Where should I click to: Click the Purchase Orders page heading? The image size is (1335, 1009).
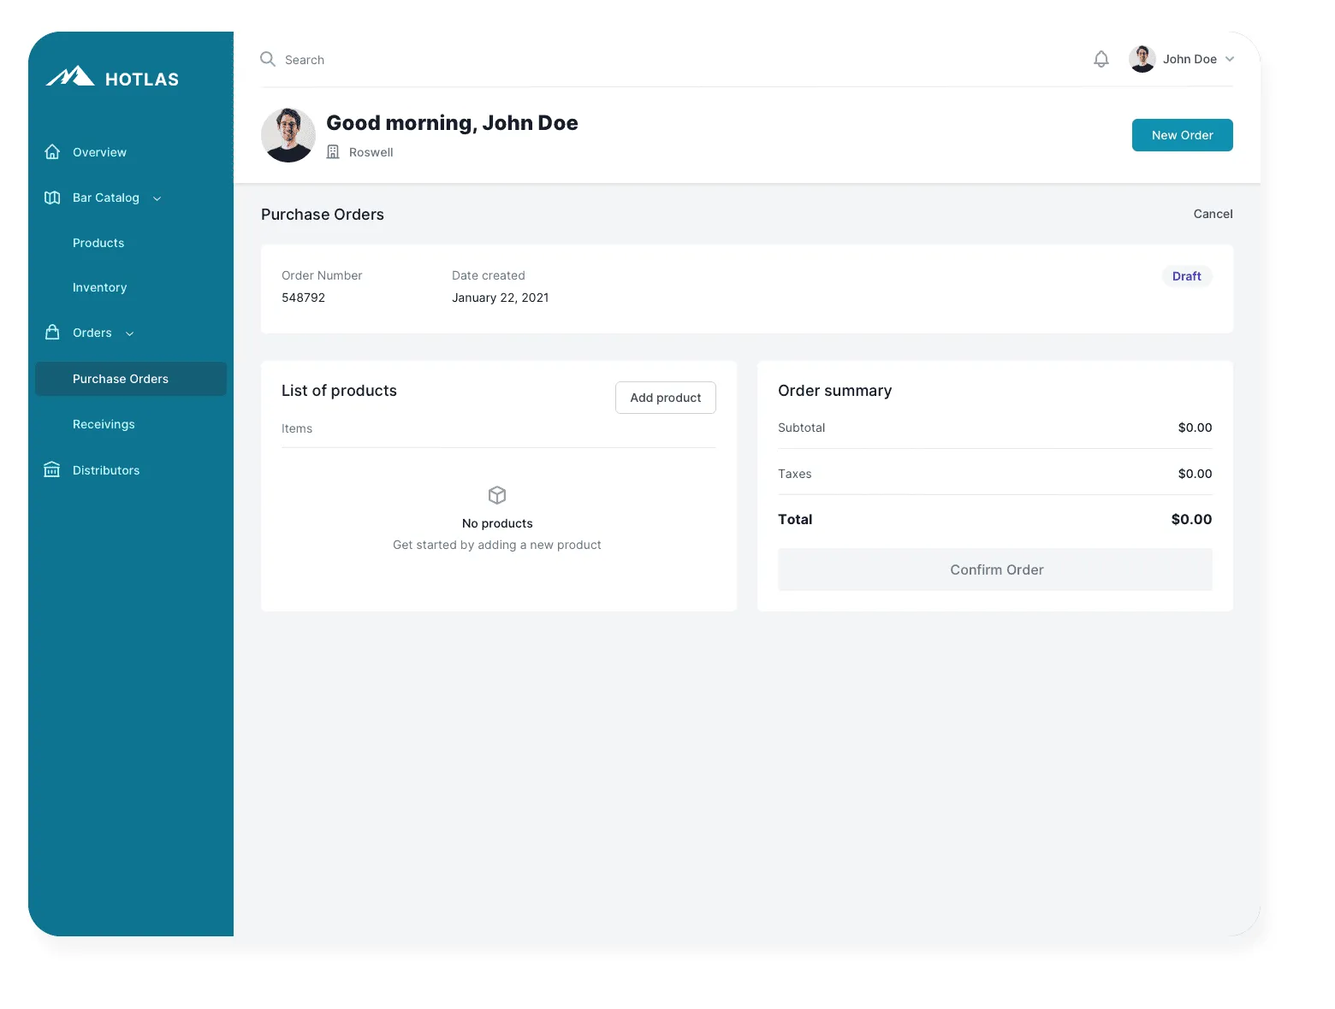pyautogui.click(x=323, y=215)
